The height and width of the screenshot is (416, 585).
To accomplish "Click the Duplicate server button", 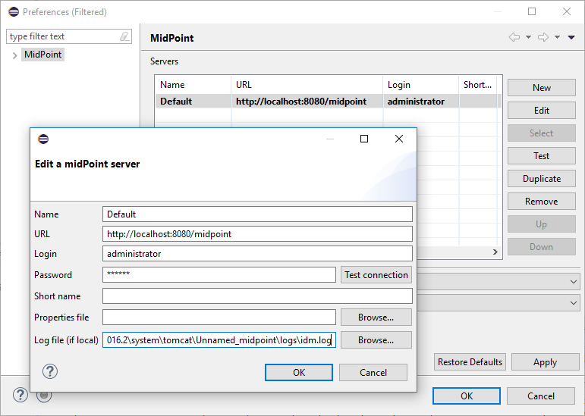I will [541, 179].
